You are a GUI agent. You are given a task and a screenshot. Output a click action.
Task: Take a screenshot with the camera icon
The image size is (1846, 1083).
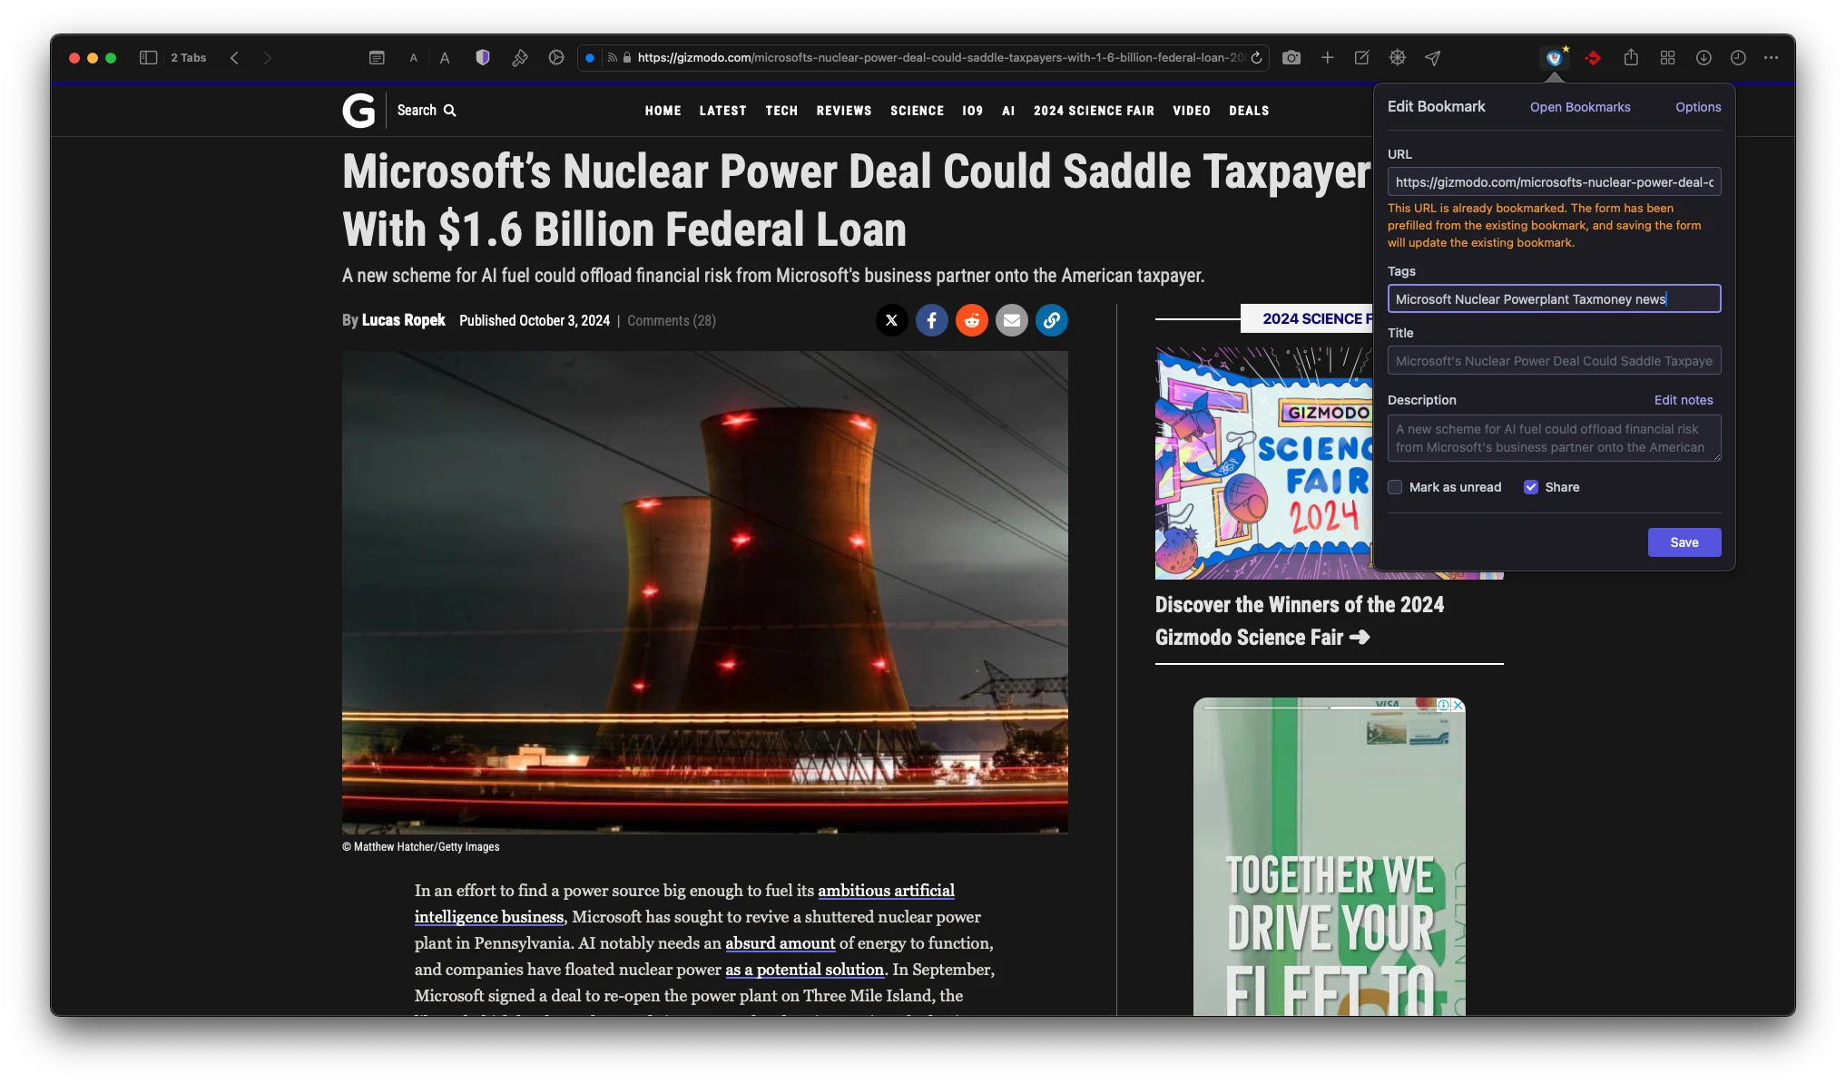tap(1291, 58)
